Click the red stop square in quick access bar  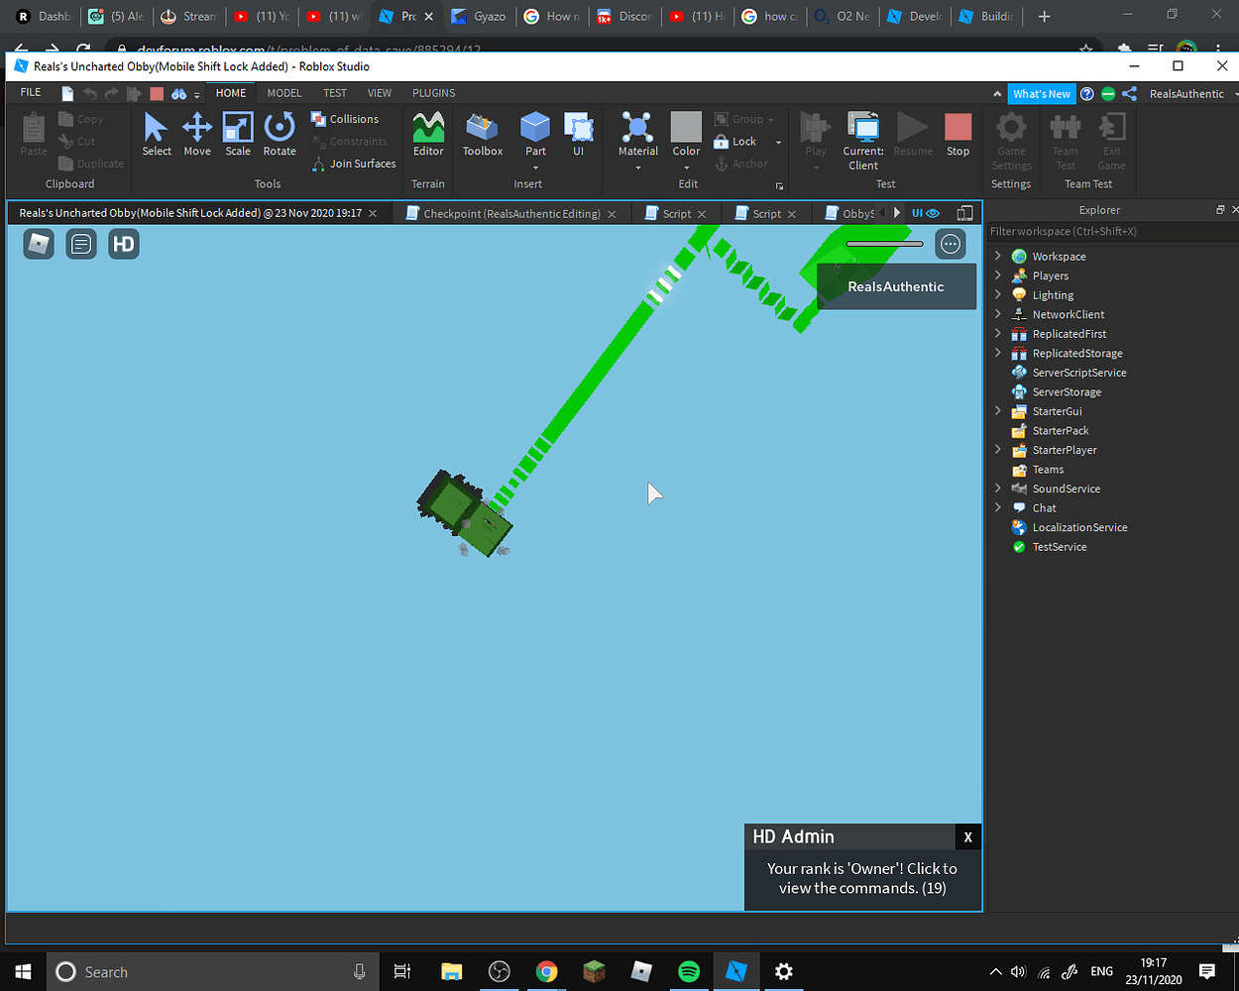pos(157,93)
